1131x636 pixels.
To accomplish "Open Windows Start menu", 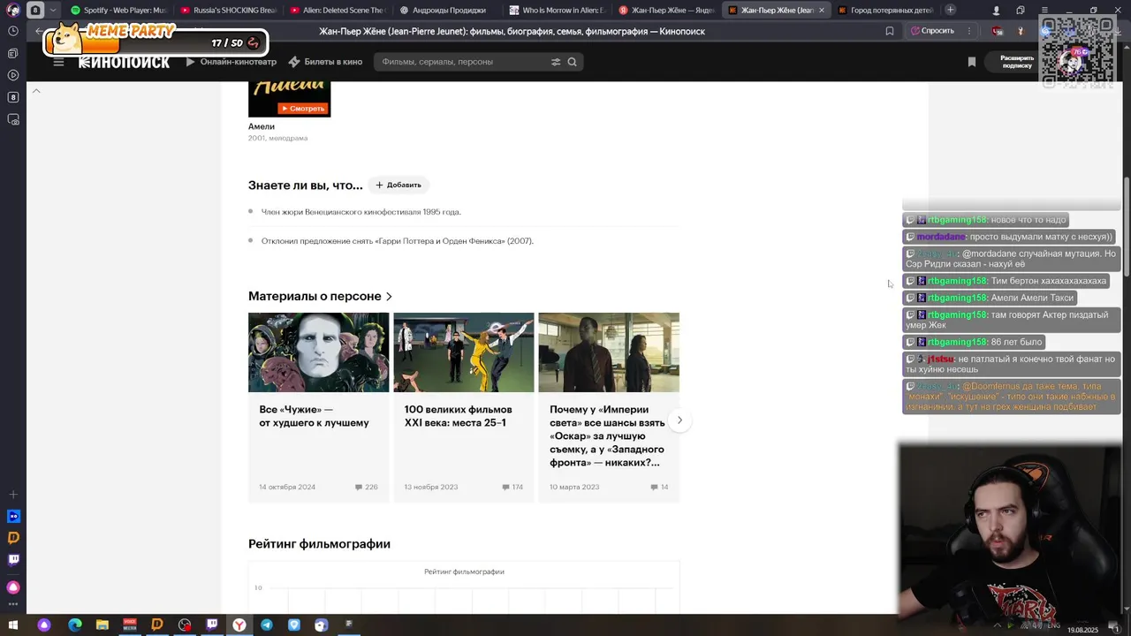I will (x=13, y=625).
